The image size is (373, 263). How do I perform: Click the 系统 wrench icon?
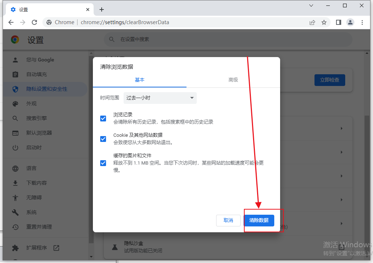click(x=15, y=212)
